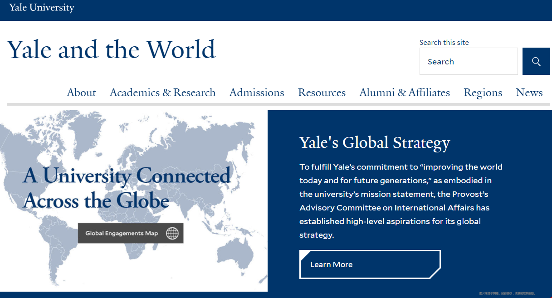Image resolution: width=552 pixels, height=298 pixels.
Task: Open the About menu item
Action: [x=81, y=93]
